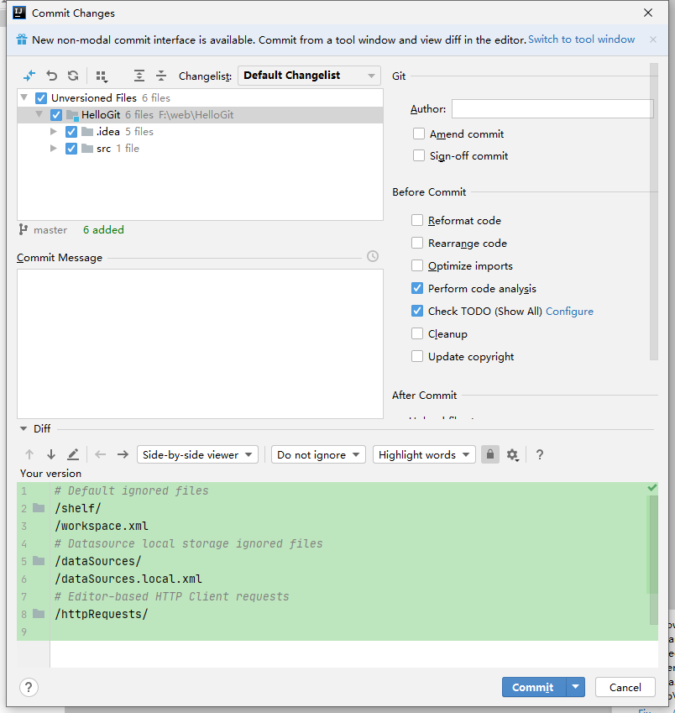Click into the Author input field
Image resolution: width=675 pixels, height=713 pixels.
click(552, 108)
